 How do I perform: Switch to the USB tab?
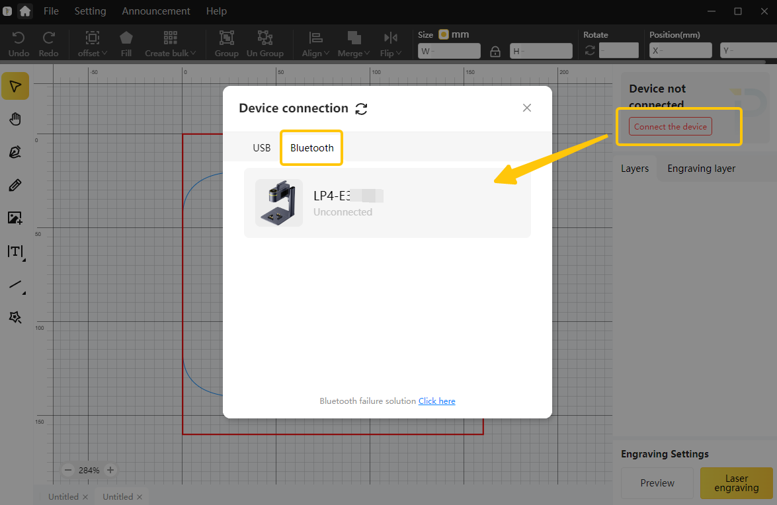262,148
